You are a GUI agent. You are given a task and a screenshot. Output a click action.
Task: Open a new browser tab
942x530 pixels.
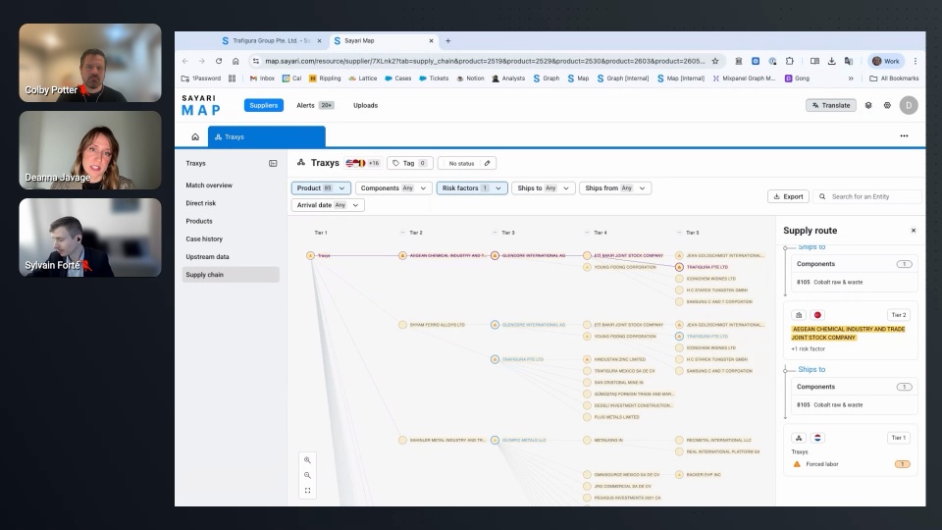[447, 41]
